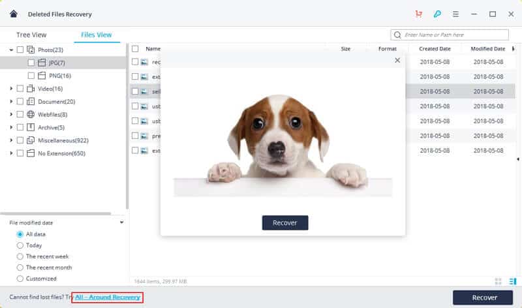Viewport: 522px width, 308px height.
Task: Click the bottom-right Recover button
Action: [x=483, y=298]
